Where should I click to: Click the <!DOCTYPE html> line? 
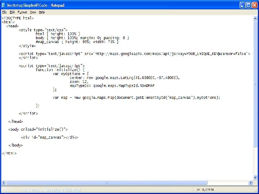[18, 18]
